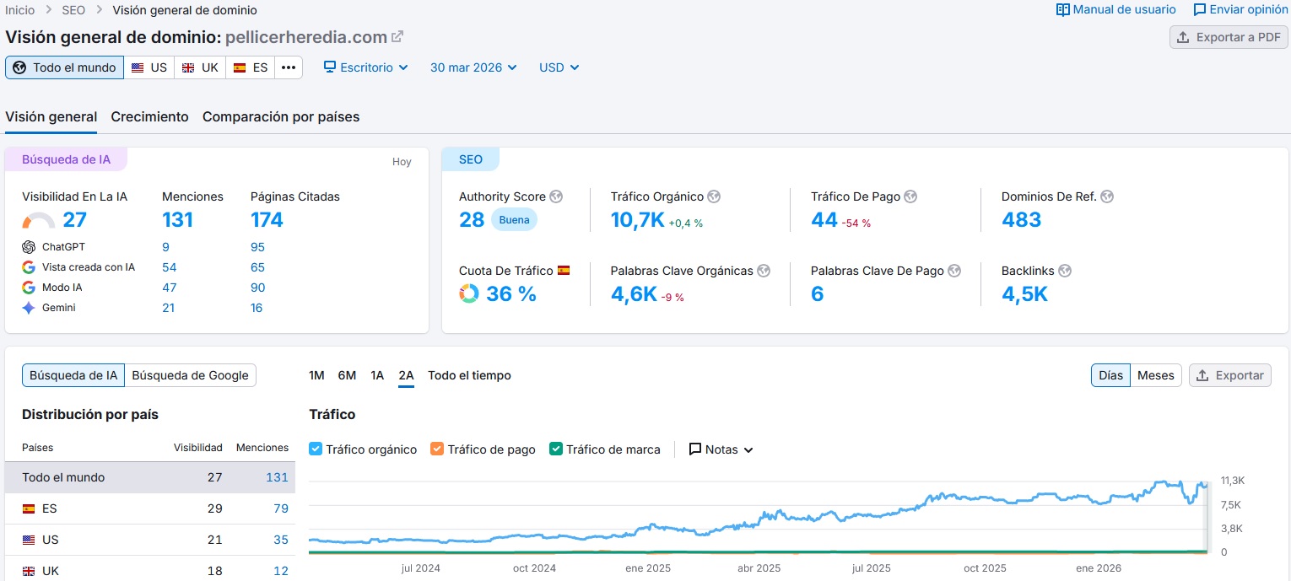Click the ChatGPT logo icon
Image resolution: width=1291 pixels, height=581 pixels.
29,247
